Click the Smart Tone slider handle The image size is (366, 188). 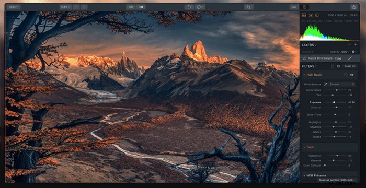coord(335,114)
